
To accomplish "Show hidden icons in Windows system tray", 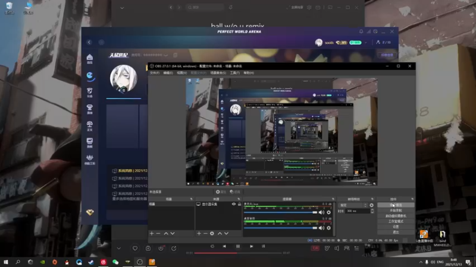I will coord(421,262).
